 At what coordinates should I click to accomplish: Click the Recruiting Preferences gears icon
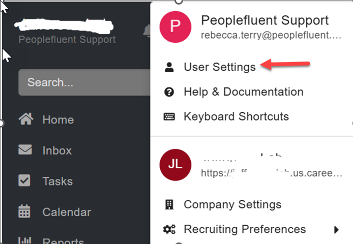[169, 229]
